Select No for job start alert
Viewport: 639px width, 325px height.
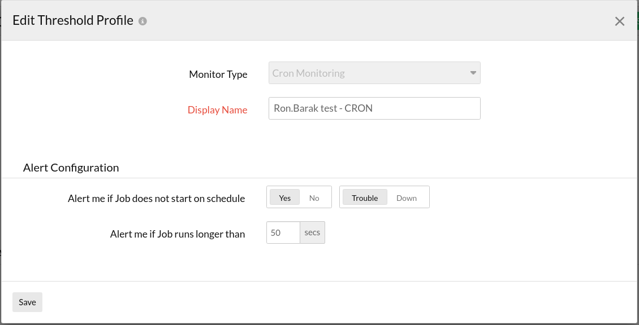click(314, 197)
